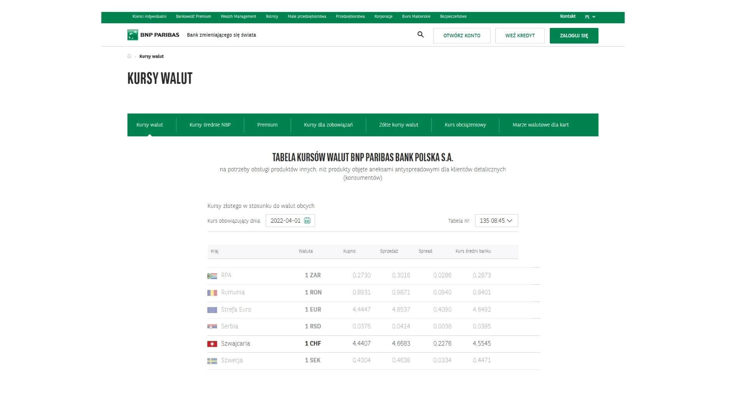Viewport: 746px width, 419px height.
Task: Go to Rolnicy section
Action: coord(272,16)
